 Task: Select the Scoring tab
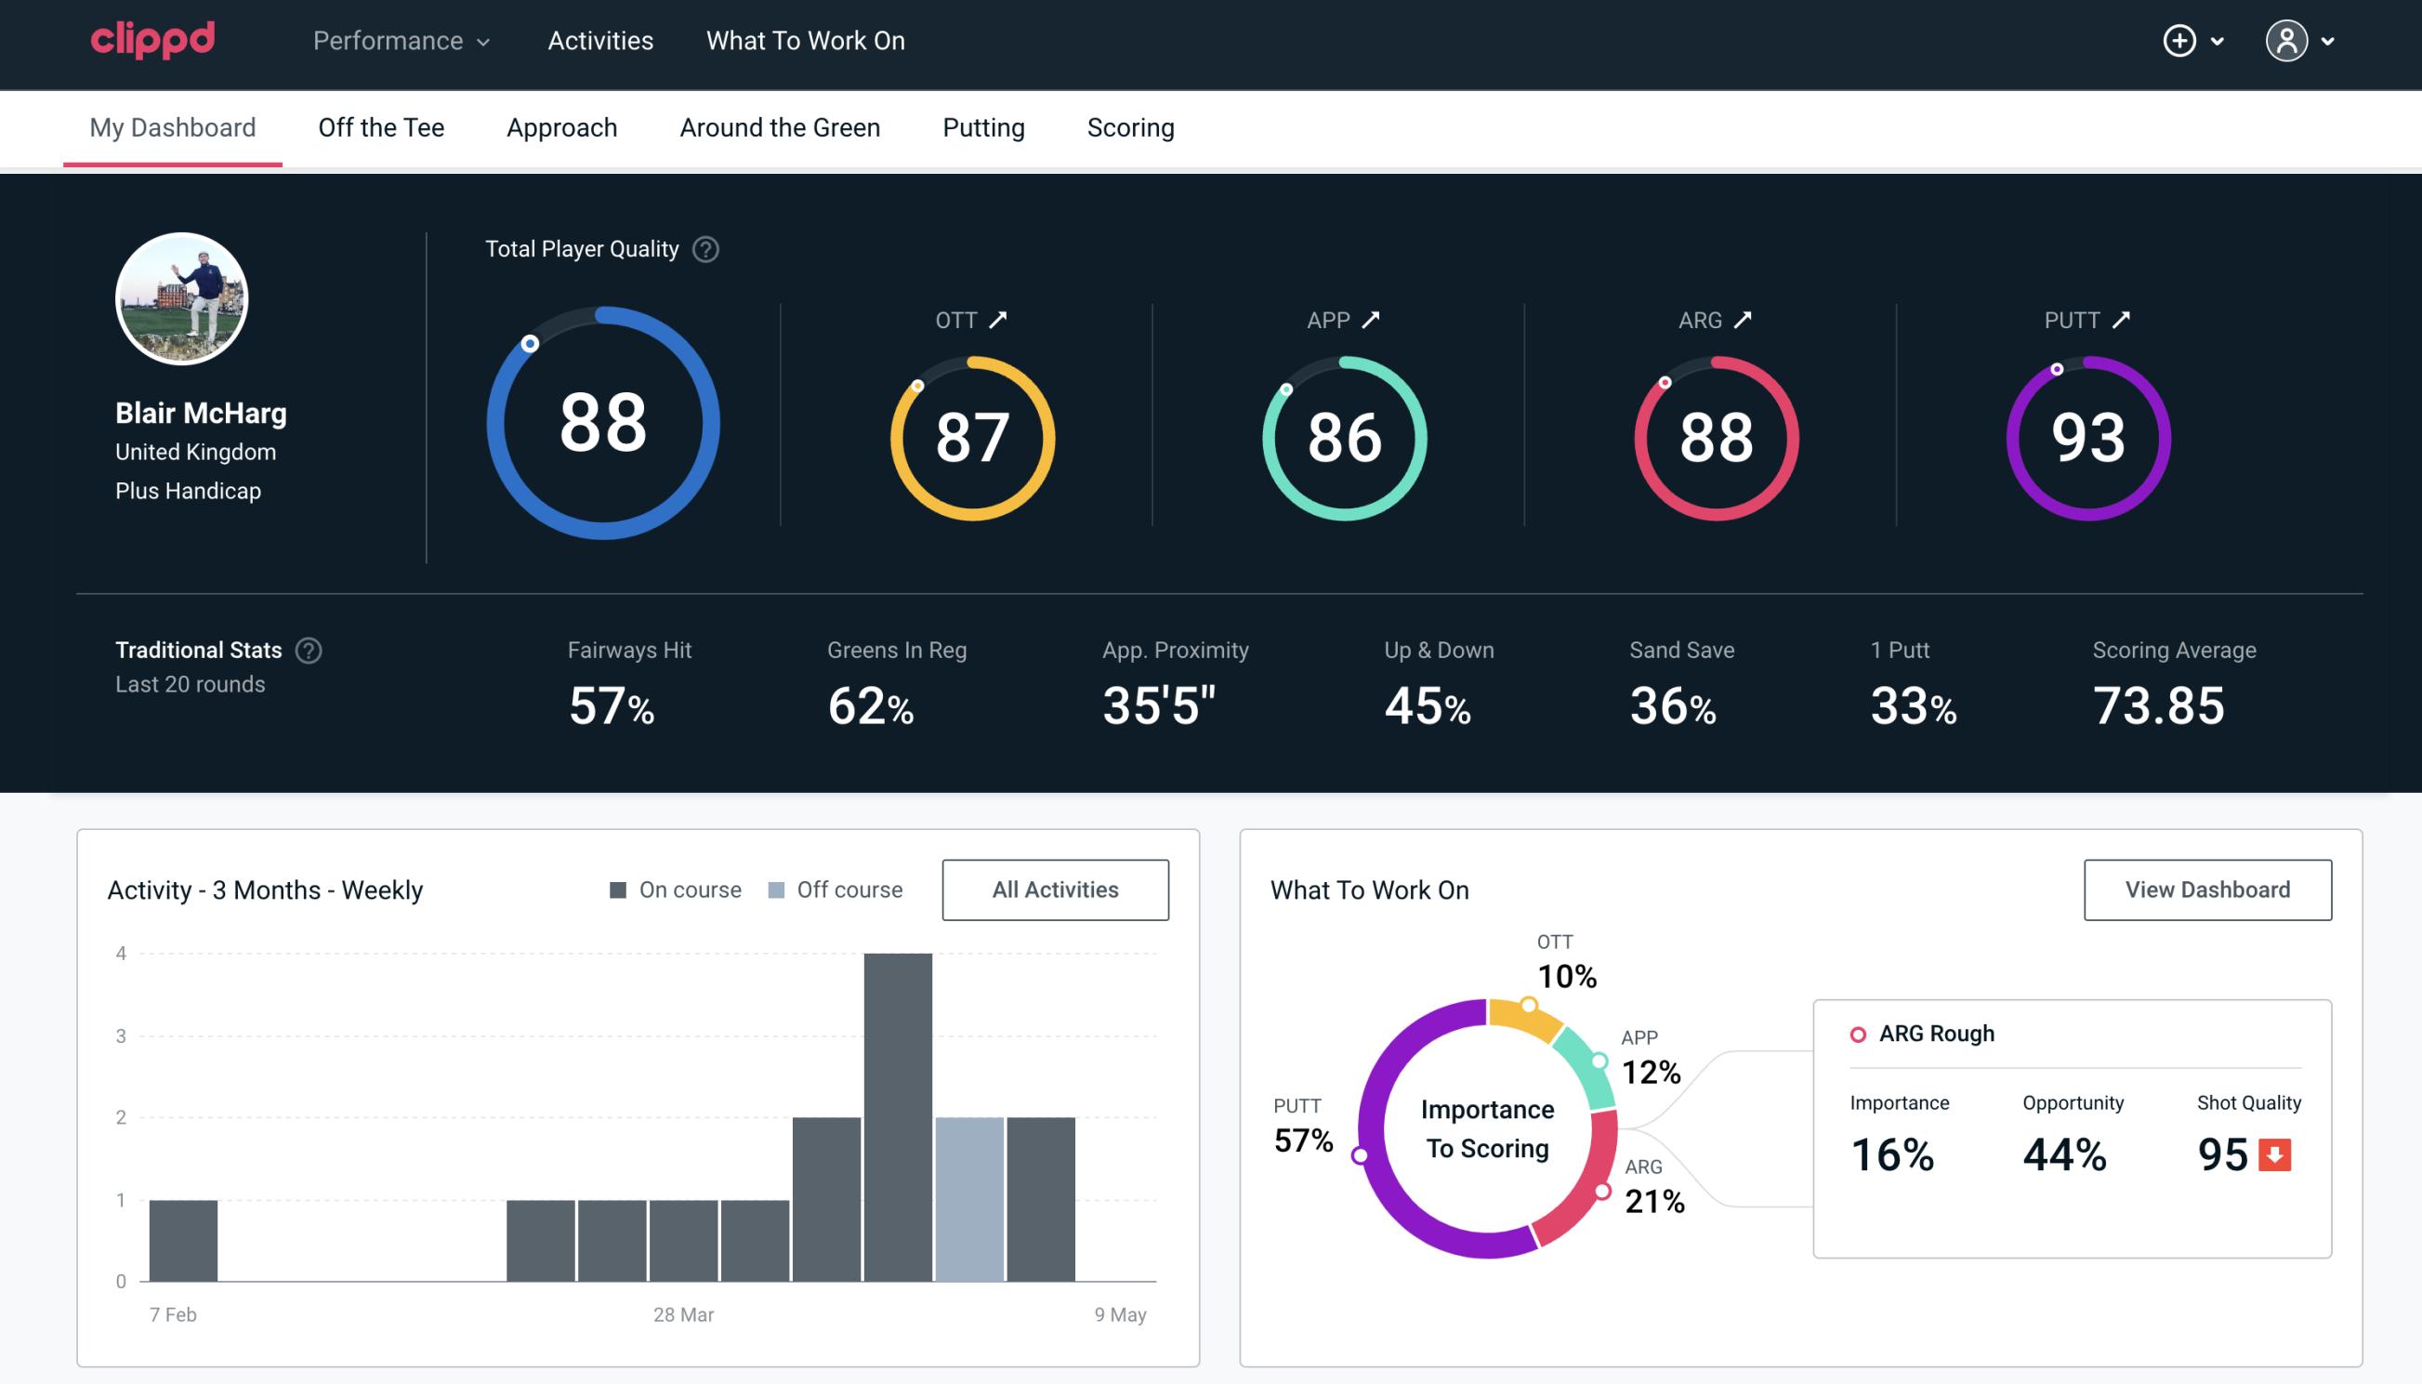pyautogui.click(x=1131, y=126)
